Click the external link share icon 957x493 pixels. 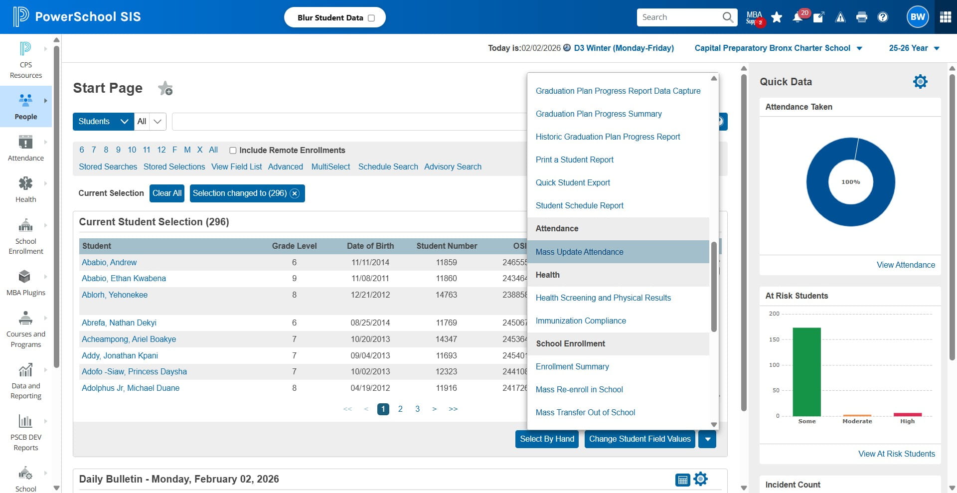[818, 17]
